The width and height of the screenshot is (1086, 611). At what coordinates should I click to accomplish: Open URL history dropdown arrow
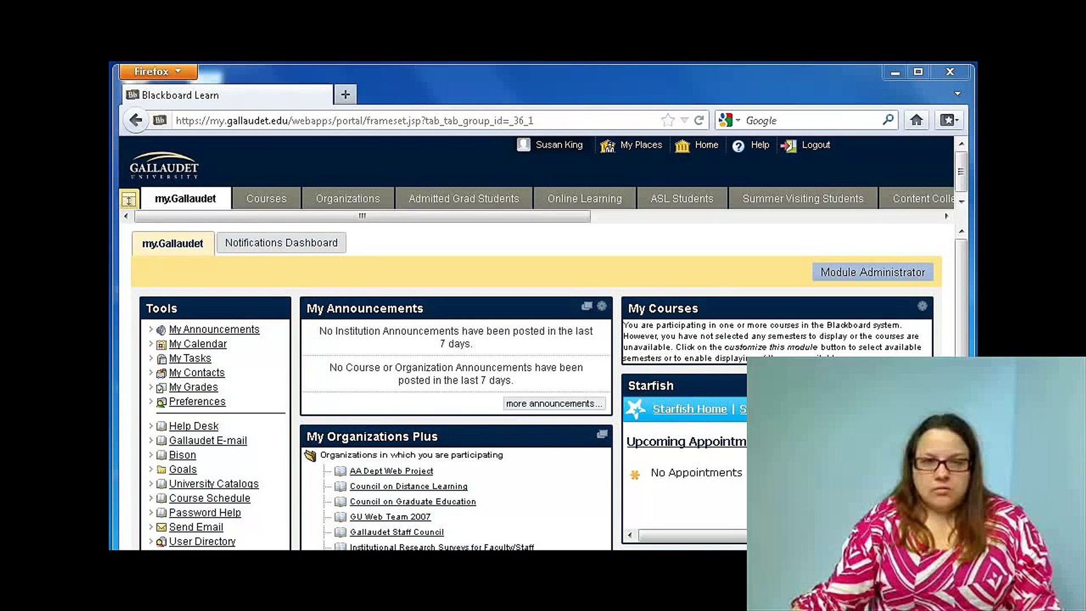tap(684, 120)
